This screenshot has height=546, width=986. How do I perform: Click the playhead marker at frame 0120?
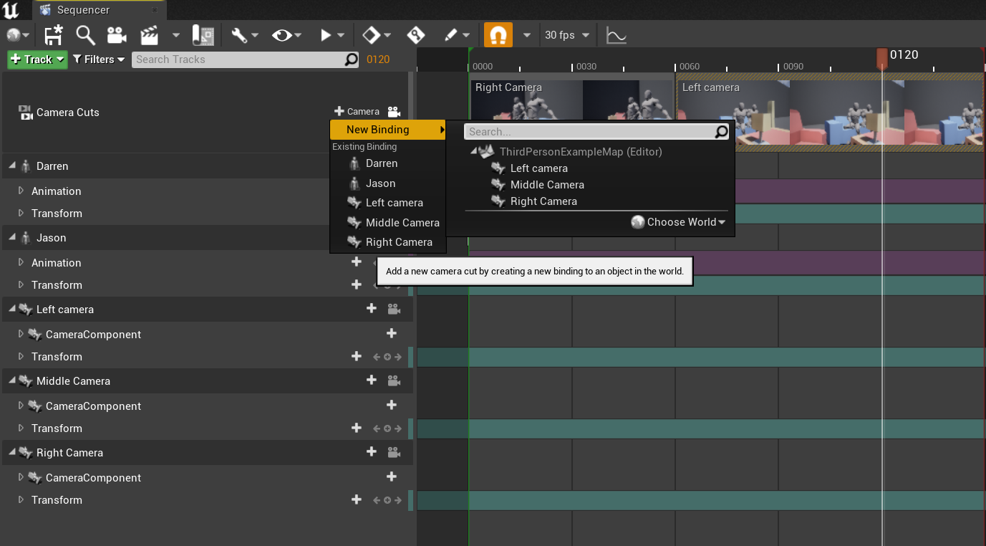(882, 57)
